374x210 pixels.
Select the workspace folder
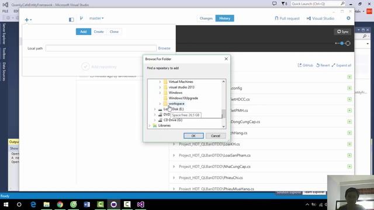[x=176, y=104]
